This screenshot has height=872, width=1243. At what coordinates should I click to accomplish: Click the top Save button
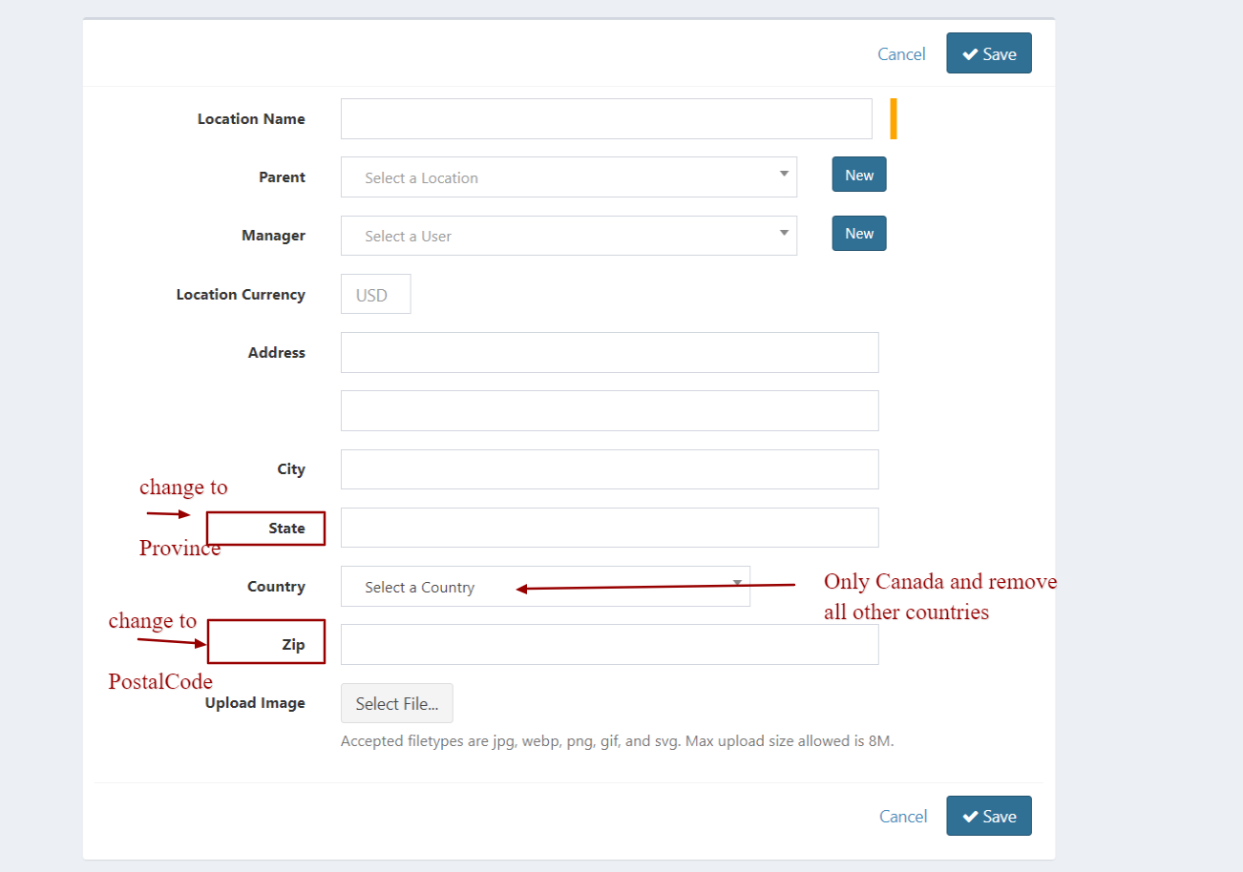click(x=989, y=53)
